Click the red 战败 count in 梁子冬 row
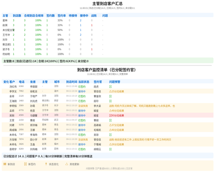 coord(92,49)
